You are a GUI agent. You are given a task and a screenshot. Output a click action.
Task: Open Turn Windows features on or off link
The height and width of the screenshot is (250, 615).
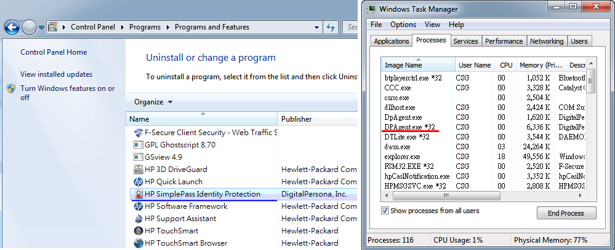(68, 93)
